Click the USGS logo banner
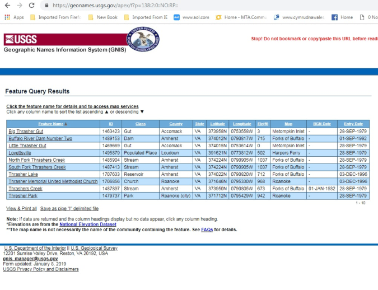378x290 pixels. (x=65, y=40)
